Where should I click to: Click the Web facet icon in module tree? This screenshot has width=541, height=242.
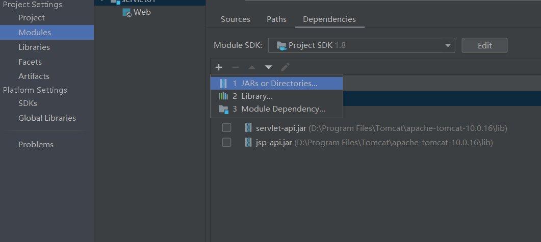[127, 12]
